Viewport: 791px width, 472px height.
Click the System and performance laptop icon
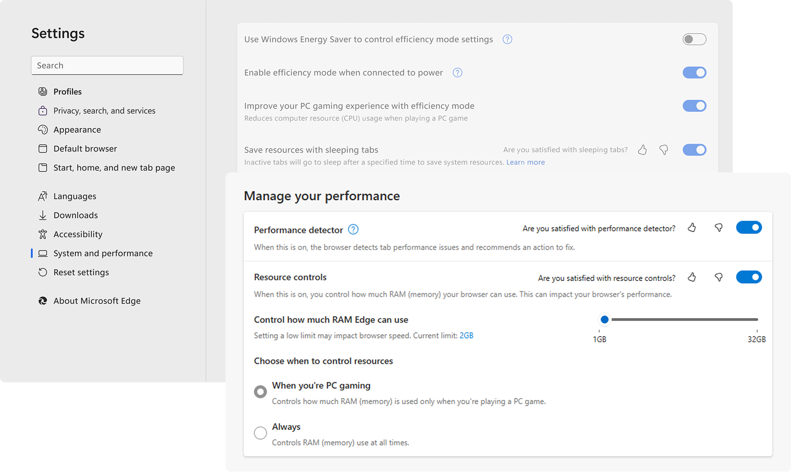tap(42, 253)
